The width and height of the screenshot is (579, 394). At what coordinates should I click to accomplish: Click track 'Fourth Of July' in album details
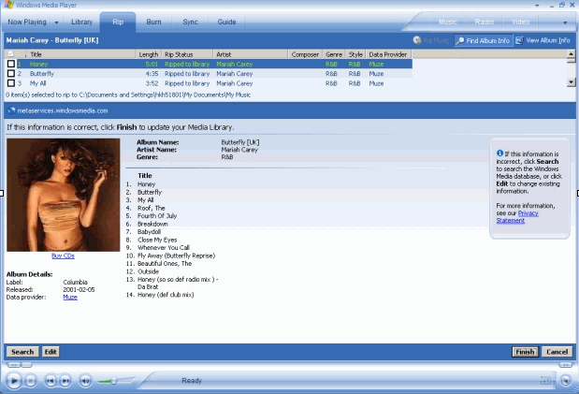[157, 216]
